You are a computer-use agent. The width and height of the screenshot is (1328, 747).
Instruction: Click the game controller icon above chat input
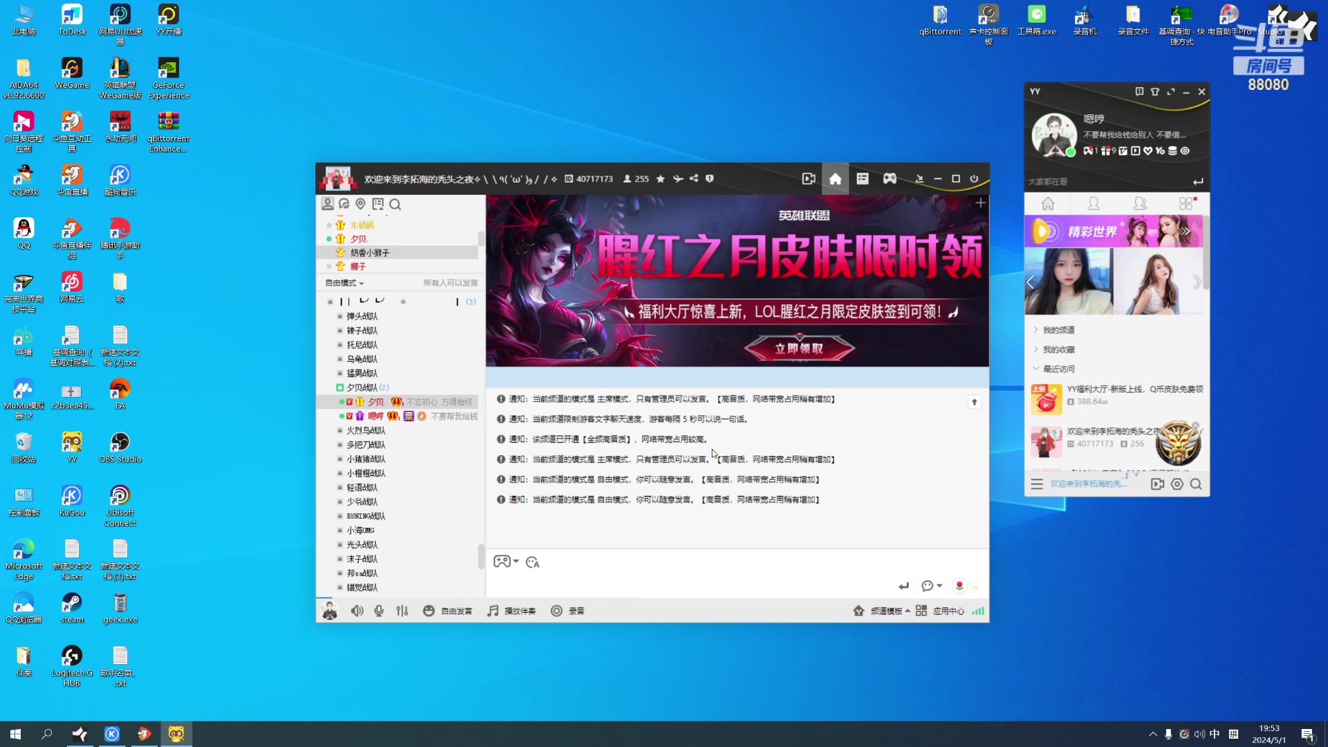click(x=503, y=562)
